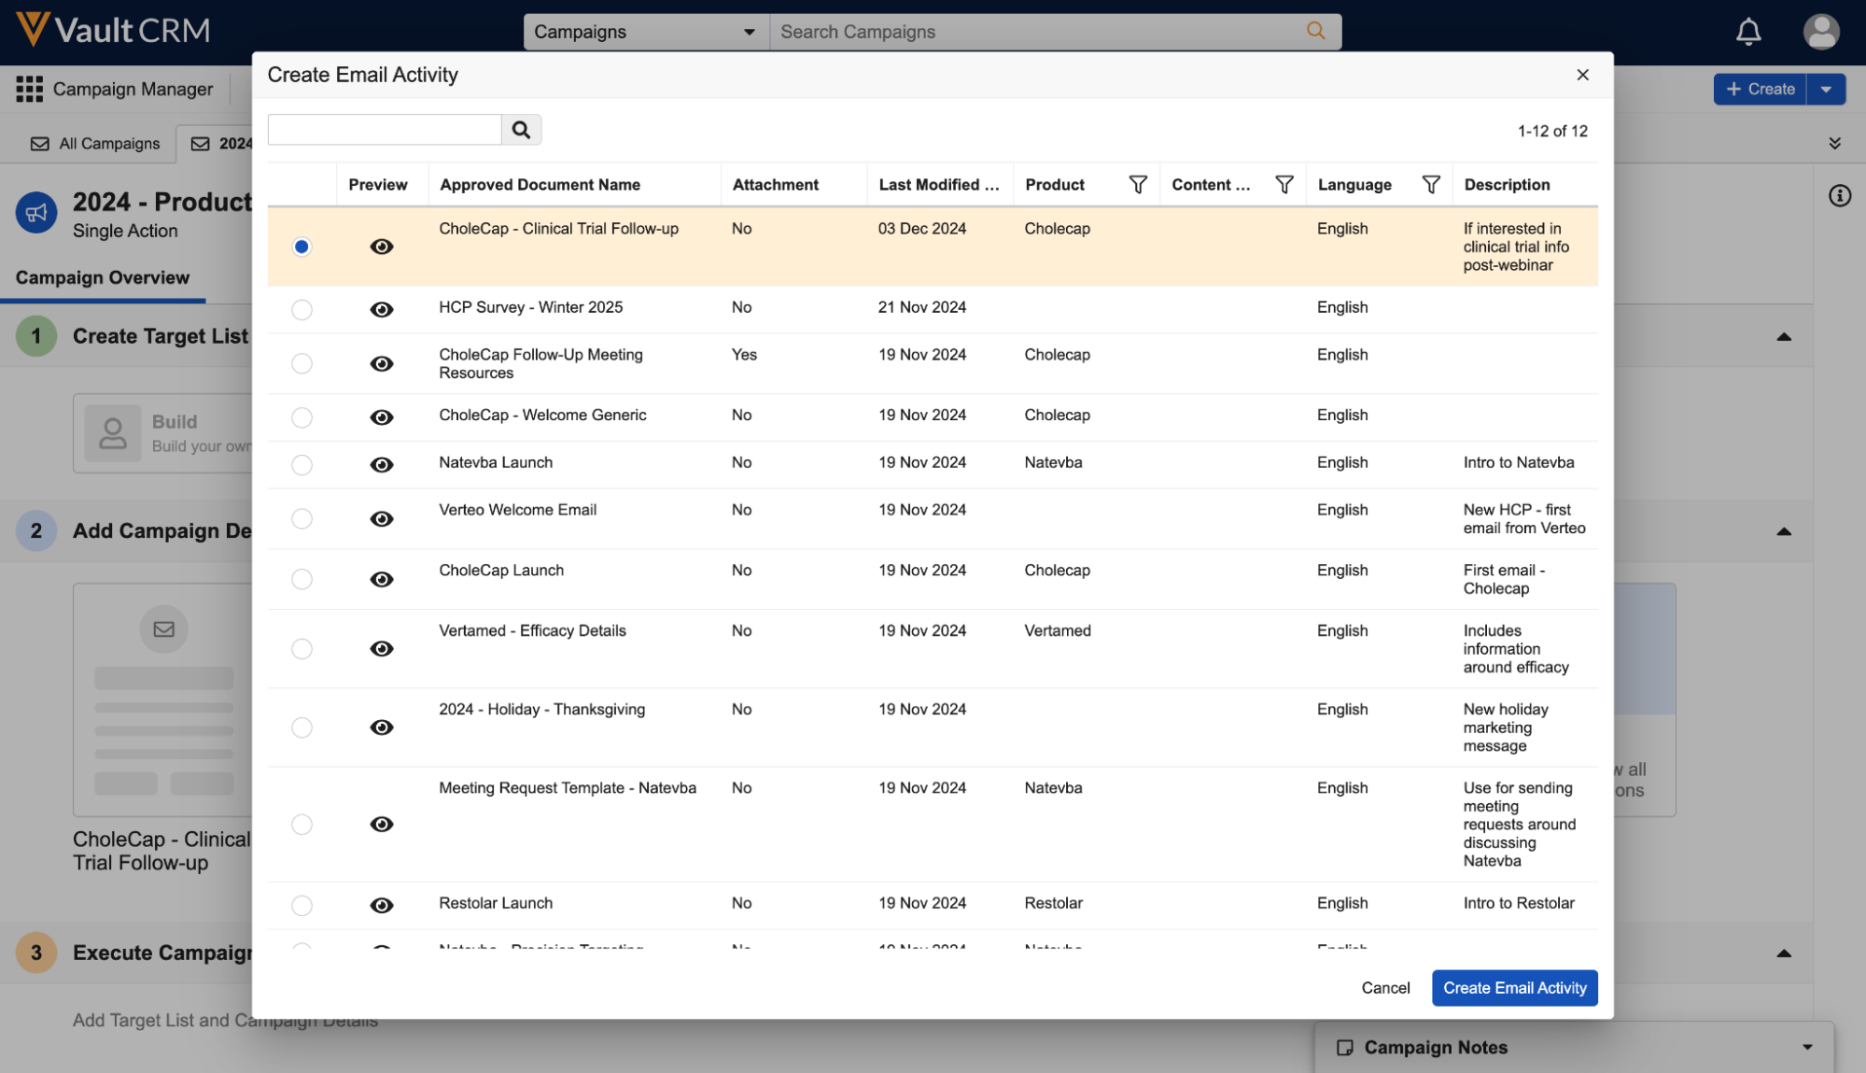Click the campaign info icon
Screen dimensions: 1866x1073
pyautogui.click(x=1839, y=196)
